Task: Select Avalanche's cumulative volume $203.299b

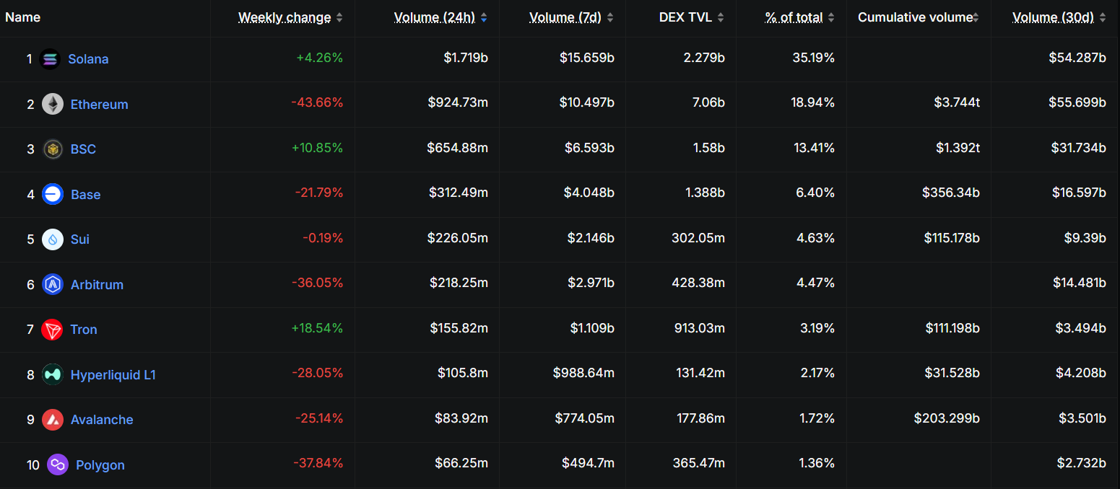Action: tap(947, 418)
